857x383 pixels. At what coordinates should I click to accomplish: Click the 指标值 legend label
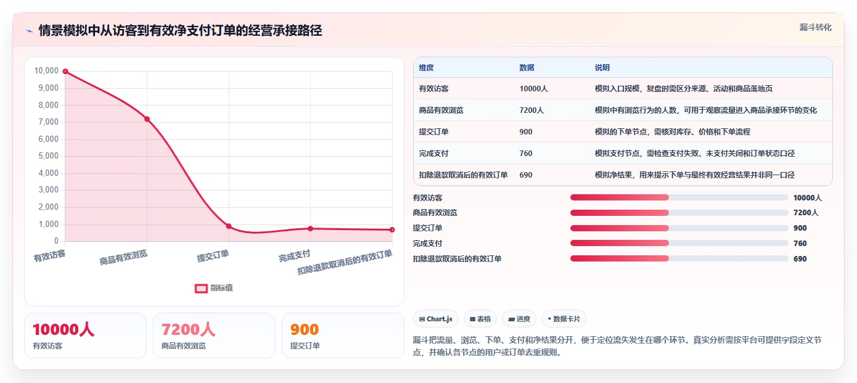221,288
